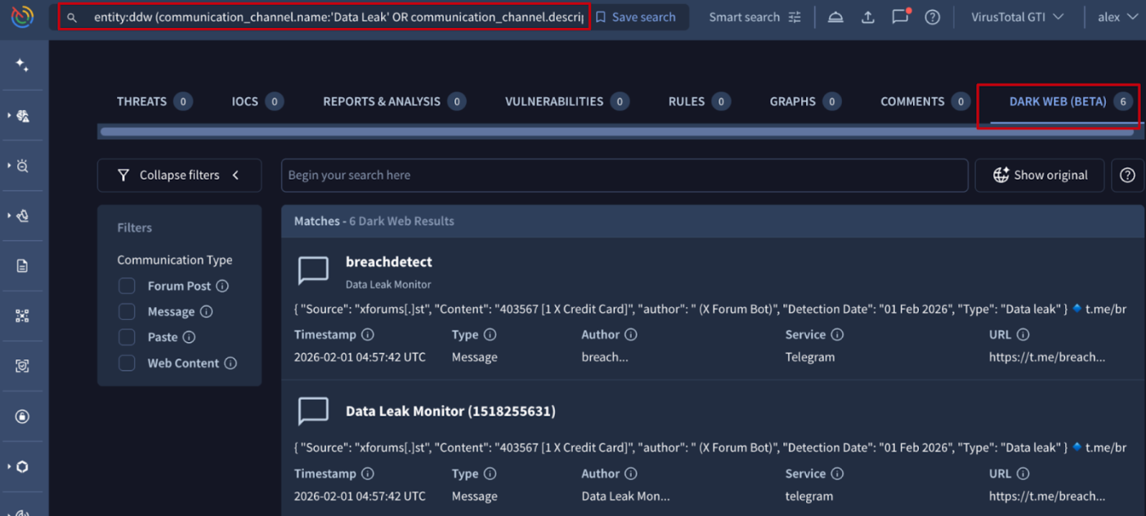Screen dimensions: 1146x516
Task: Open the Google Threat Intelligence home logo
Action: [x=22, y=16]
